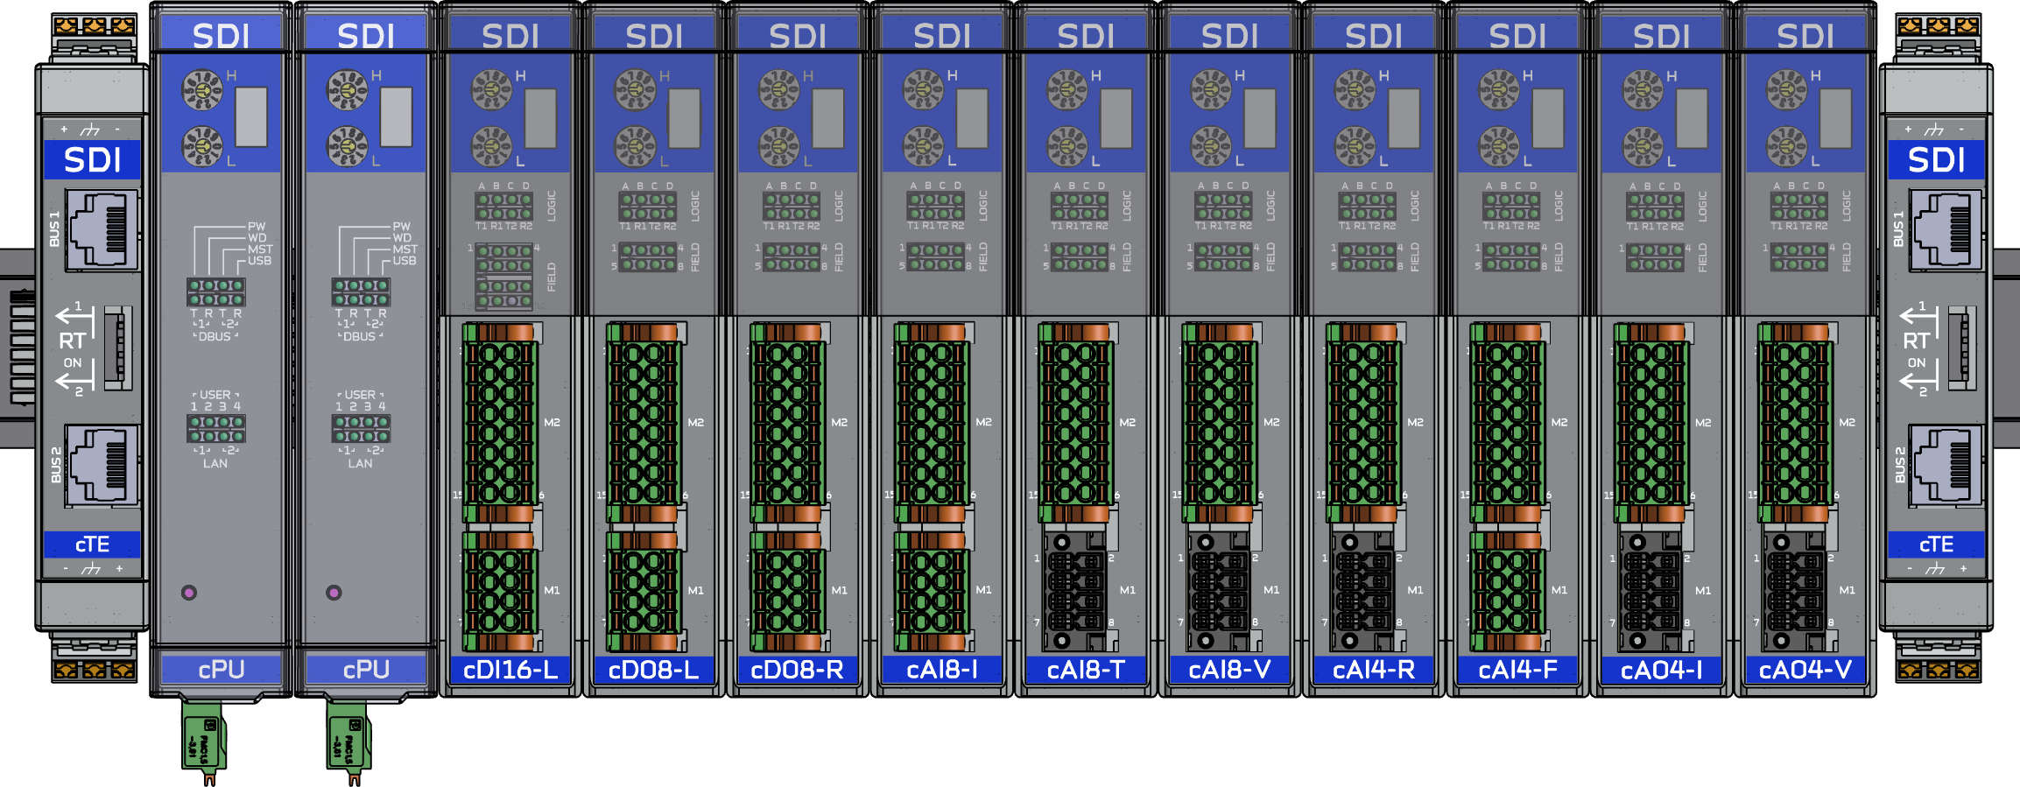Screen dimensions: 2020x787
Task: Click SDI logo on left cTE module
Action: pos(92,160)
